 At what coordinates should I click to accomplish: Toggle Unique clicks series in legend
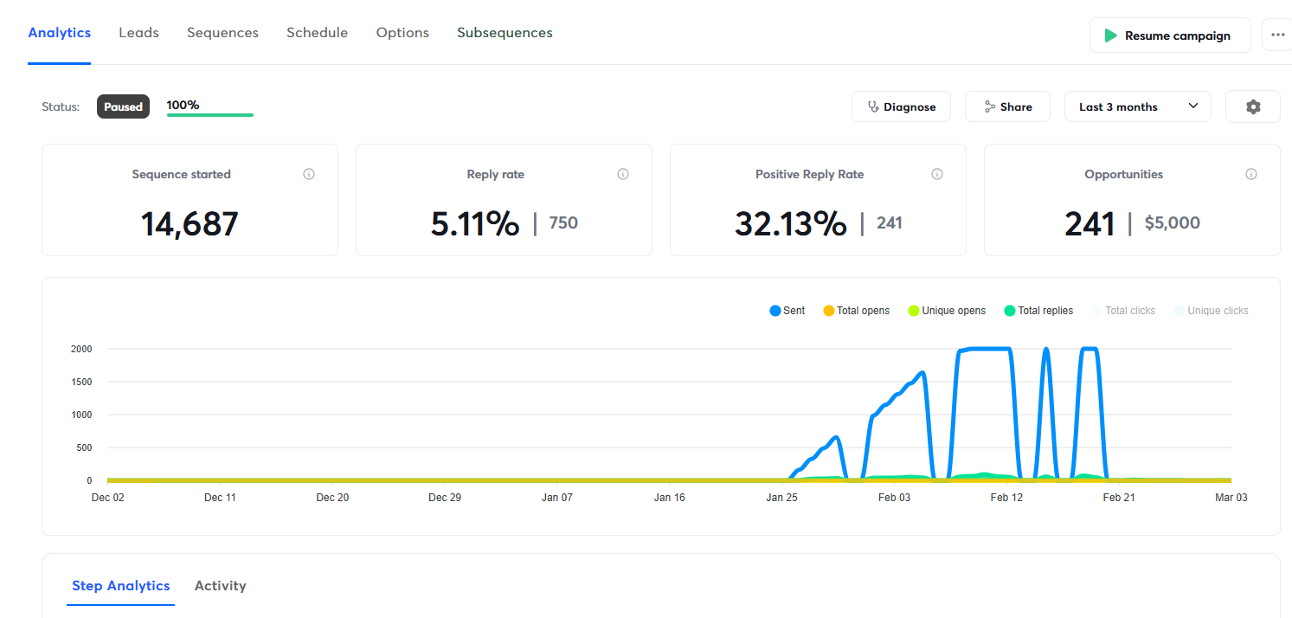(1211, 311)
